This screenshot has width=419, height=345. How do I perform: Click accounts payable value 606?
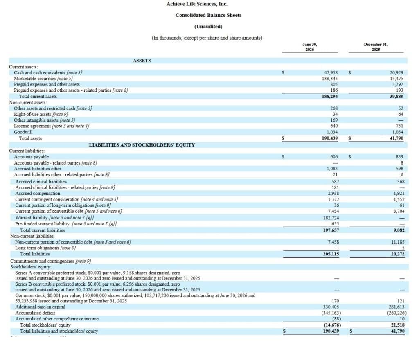tap(334, 157)
